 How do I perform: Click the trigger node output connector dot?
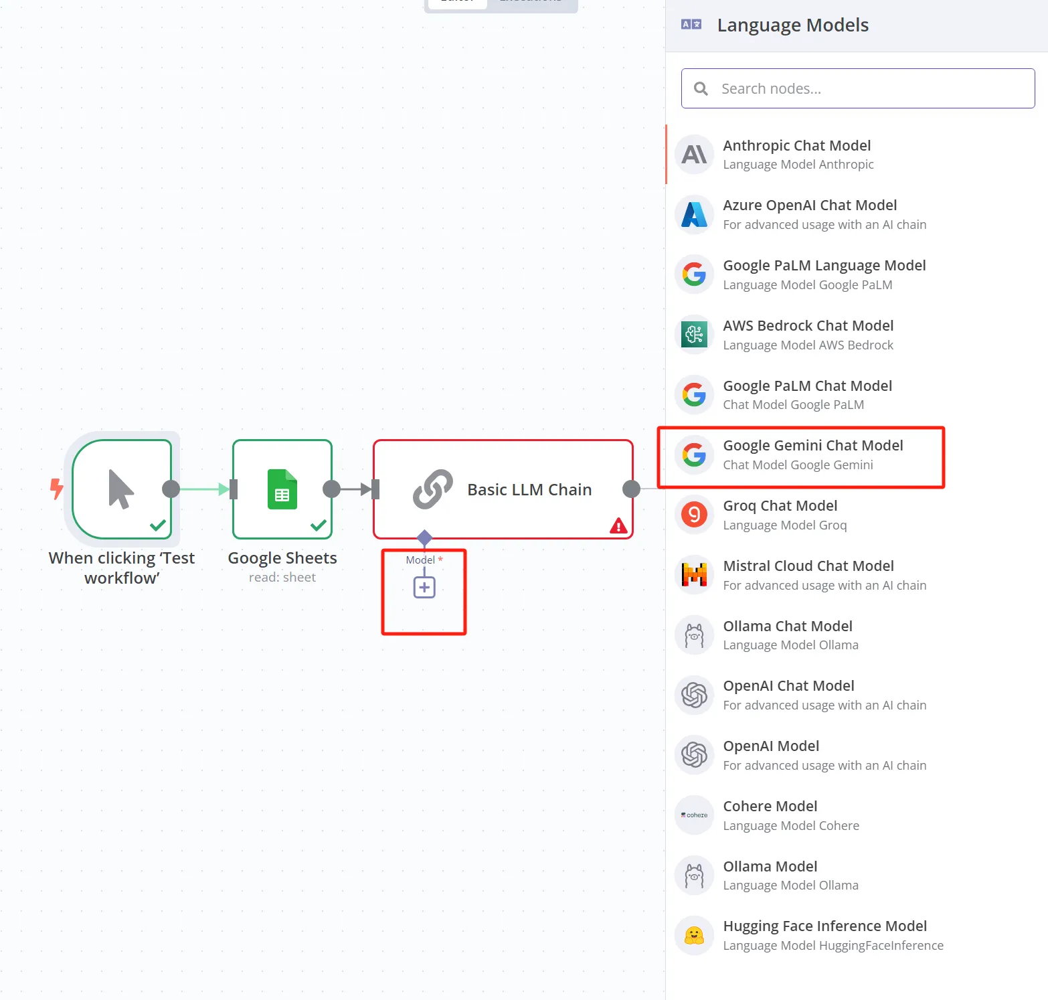[x=171, y=489]
